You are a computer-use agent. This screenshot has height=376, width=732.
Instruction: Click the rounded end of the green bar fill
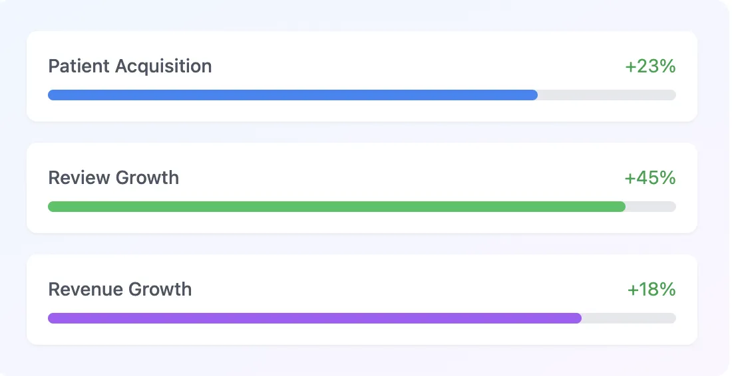point(621,207)
